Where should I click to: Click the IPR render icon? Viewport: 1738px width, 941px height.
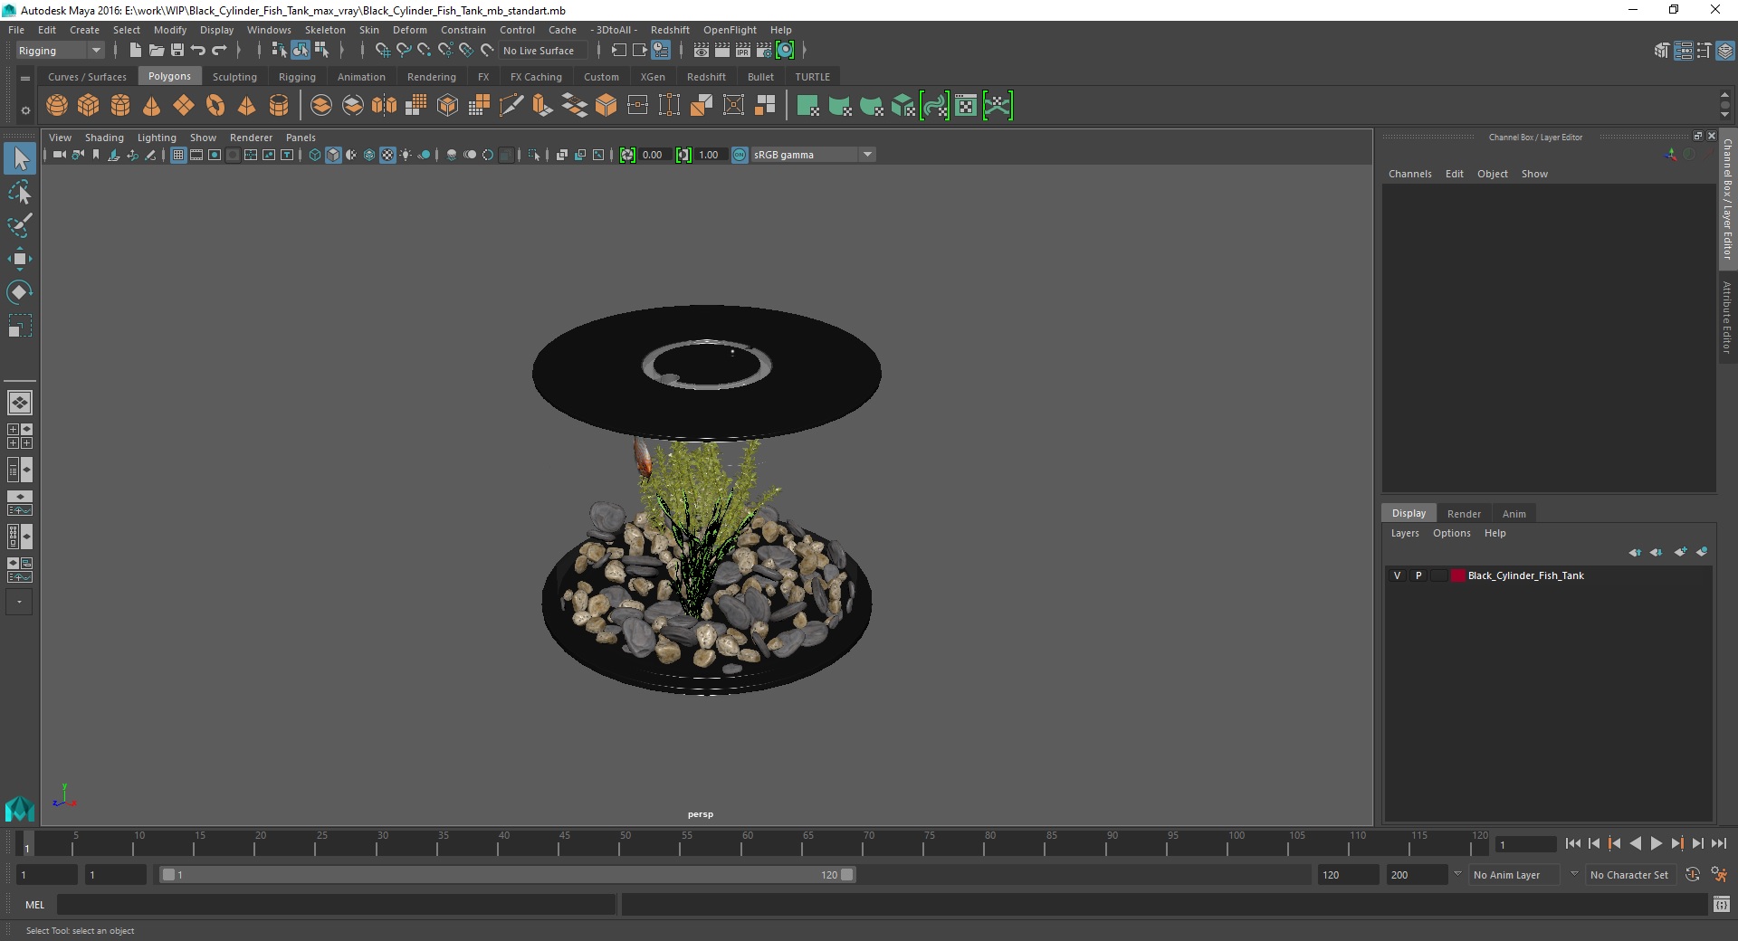click(743, 51)
